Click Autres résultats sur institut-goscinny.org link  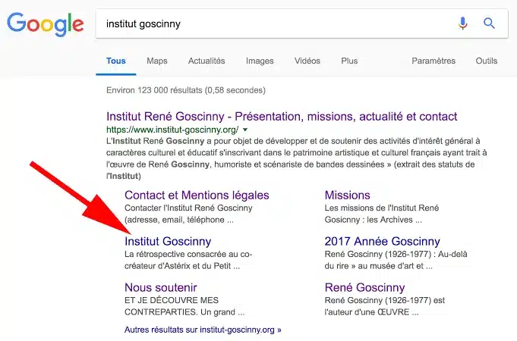coord(203,330)
